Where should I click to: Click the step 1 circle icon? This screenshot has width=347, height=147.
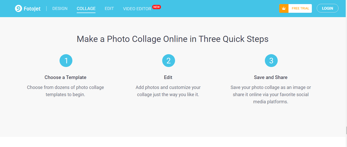click(x=66, y=61)
